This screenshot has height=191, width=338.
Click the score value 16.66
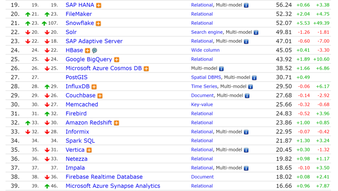coord(284,186)
